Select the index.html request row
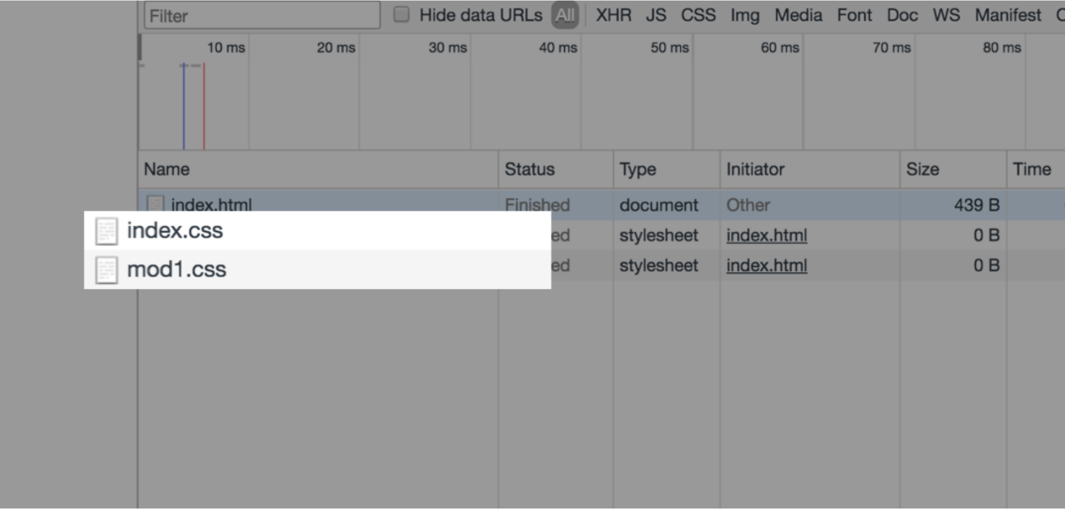1065x509 pixels. [602, 204]
